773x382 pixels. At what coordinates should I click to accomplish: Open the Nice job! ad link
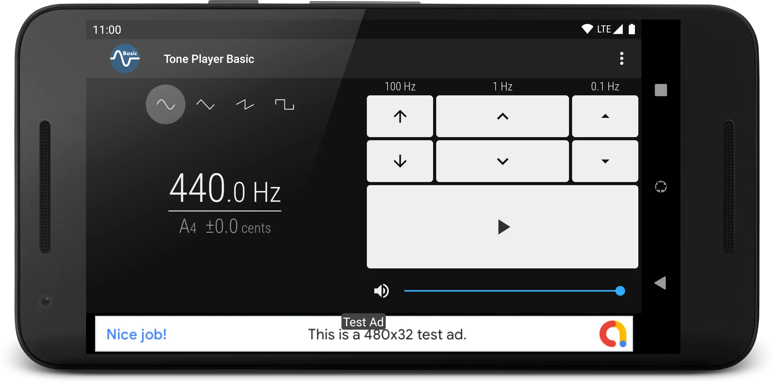tap(137, 334)
